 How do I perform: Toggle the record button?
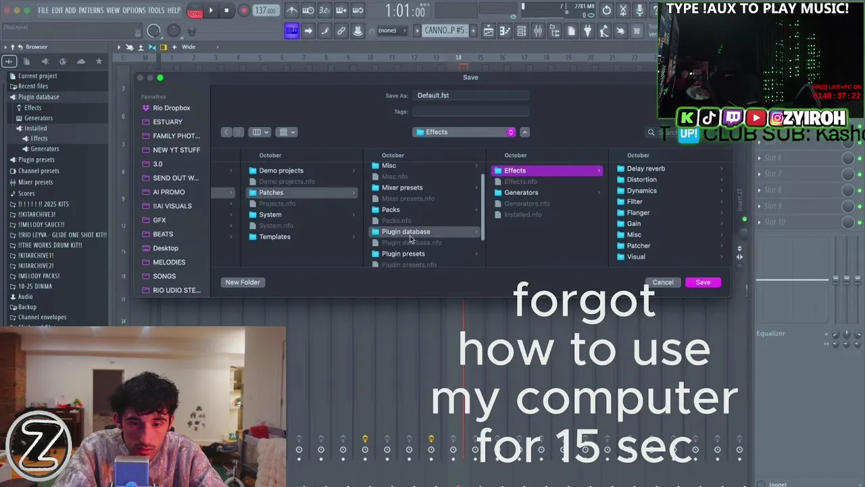point(244,10)
